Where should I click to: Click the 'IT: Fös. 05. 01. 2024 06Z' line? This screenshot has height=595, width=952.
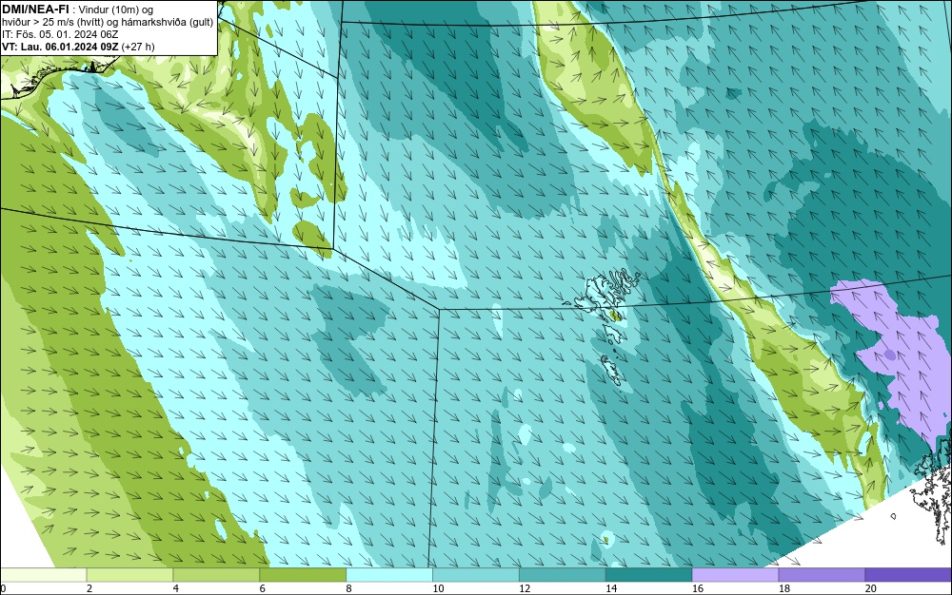pyautogui.click(x=60, y=34)
